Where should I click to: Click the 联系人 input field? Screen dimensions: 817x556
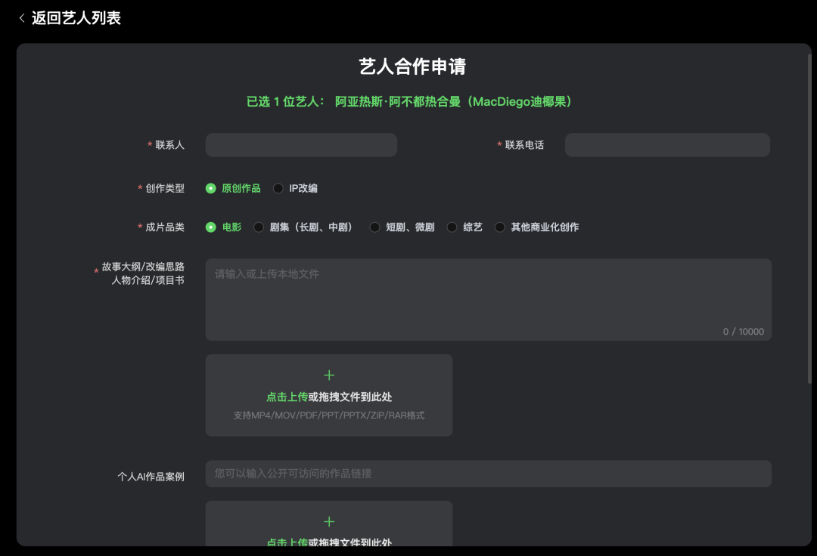pyautogui.click(x=301, y=145)
